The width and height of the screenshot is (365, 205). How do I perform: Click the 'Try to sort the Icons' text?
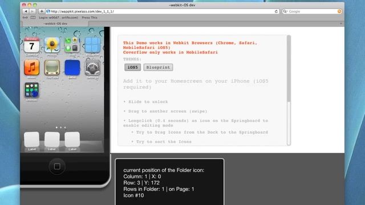click(164, 142)
